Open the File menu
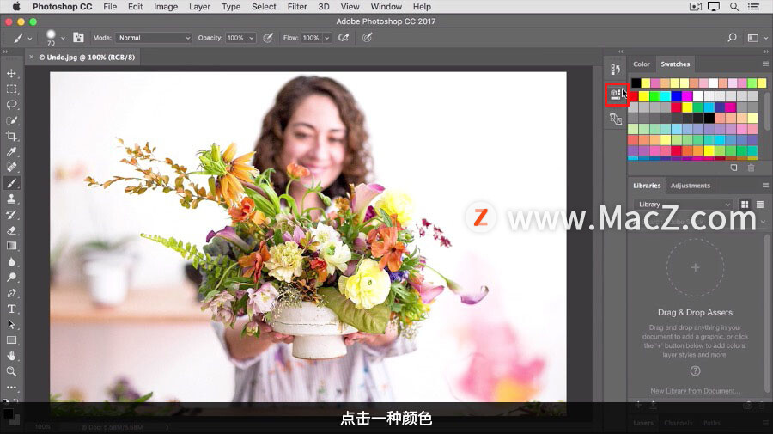 pos(110,6)
